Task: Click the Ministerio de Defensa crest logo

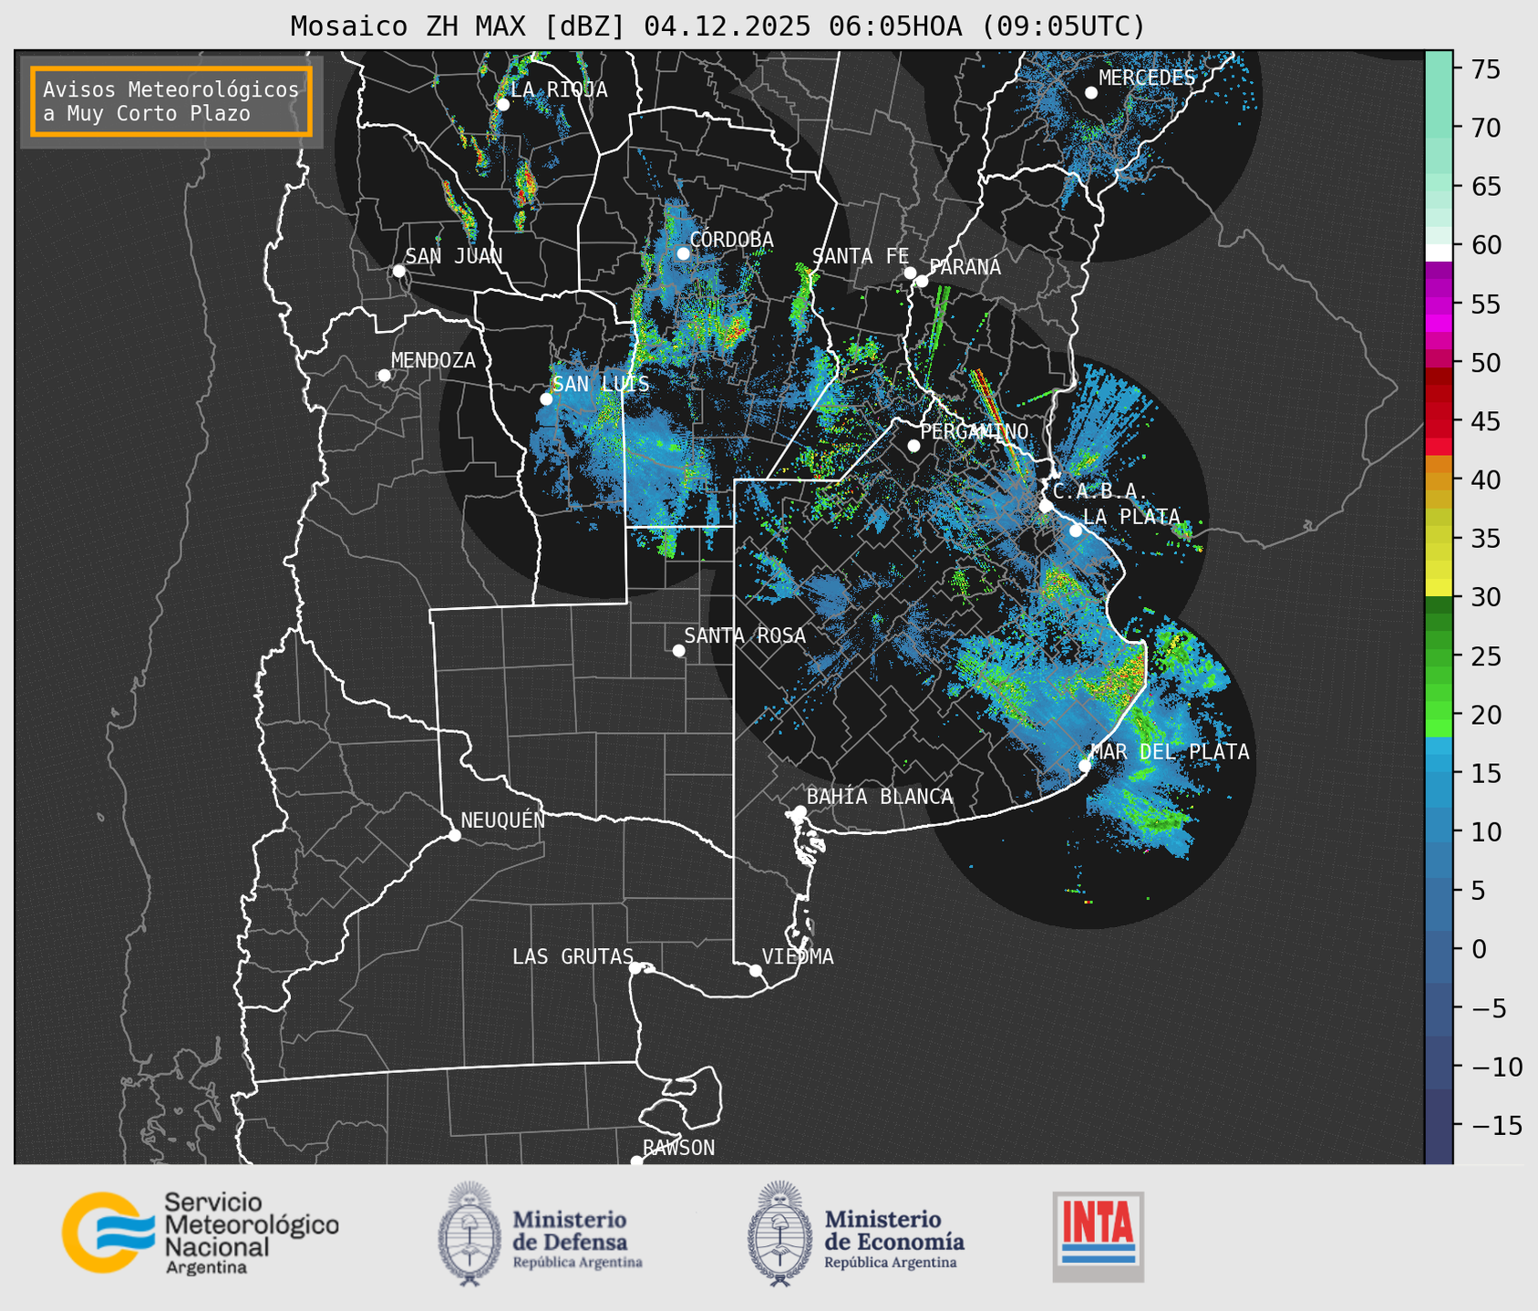Action: click(x=470, y=1234)
